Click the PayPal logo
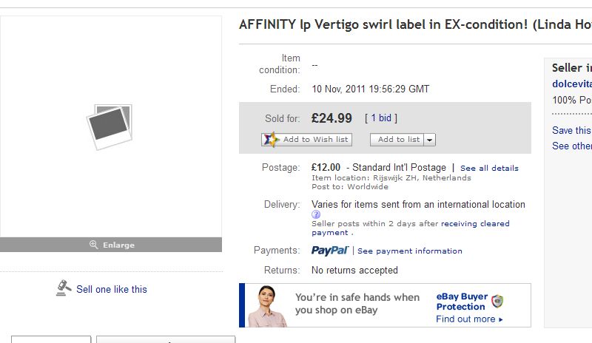This screenshot has width=592, height=343. 330,251
